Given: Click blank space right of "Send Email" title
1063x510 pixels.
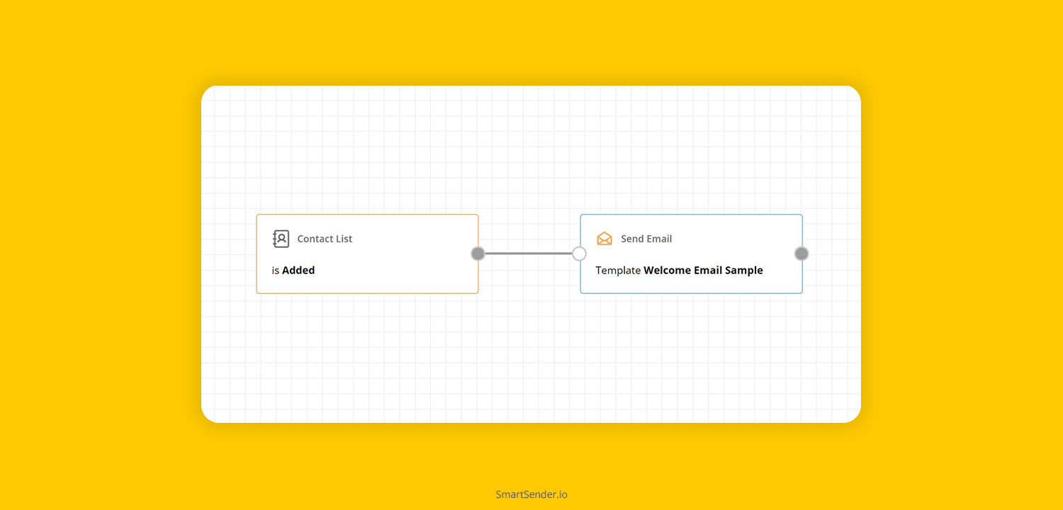Looking at the screenshot, I should click(x=737, y=239).
